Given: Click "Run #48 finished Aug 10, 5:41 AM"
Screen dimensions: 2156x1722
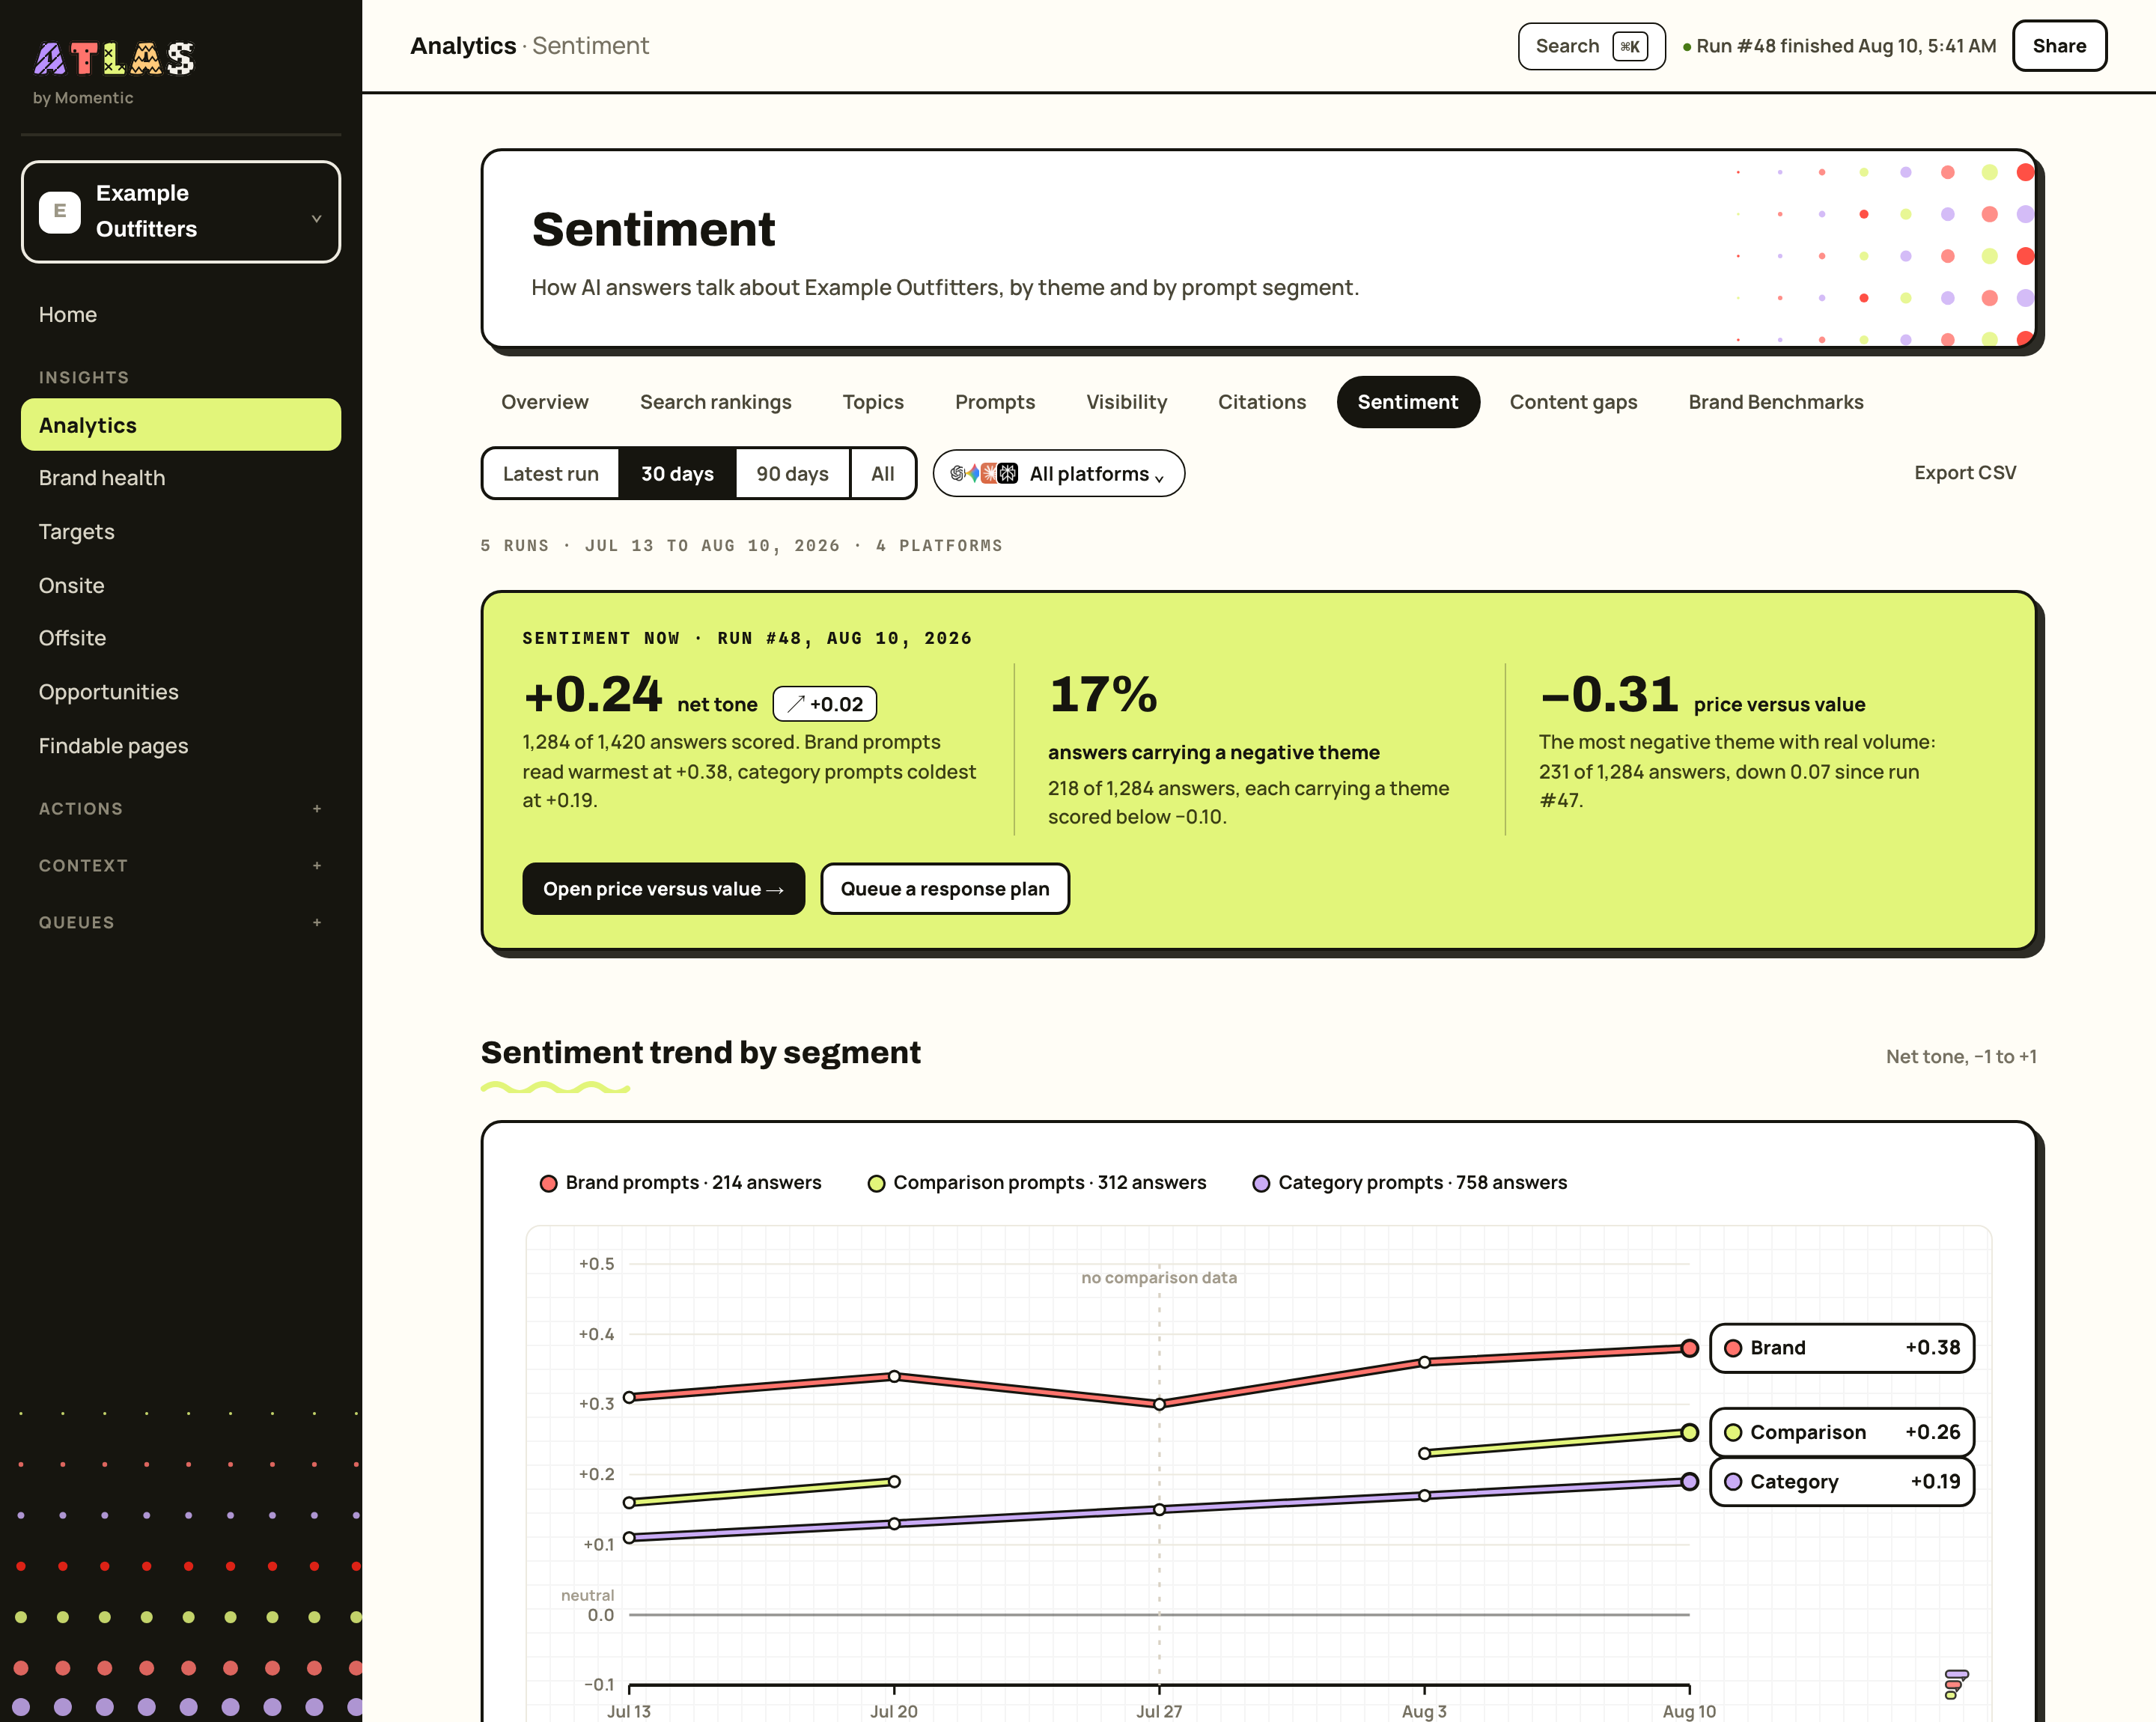Looking at the screenshot, I should [x=1846, y=46].
